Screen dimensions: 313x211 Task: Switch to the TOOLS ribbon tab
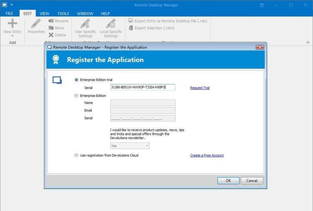pos(63,13)
